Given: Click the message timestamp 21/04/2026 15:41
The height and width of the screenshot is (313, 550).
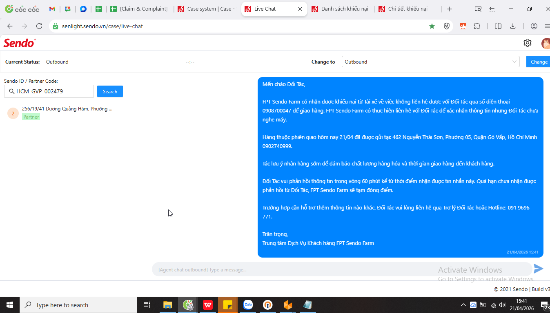Looking at the screenshot, I should [523, 252].
